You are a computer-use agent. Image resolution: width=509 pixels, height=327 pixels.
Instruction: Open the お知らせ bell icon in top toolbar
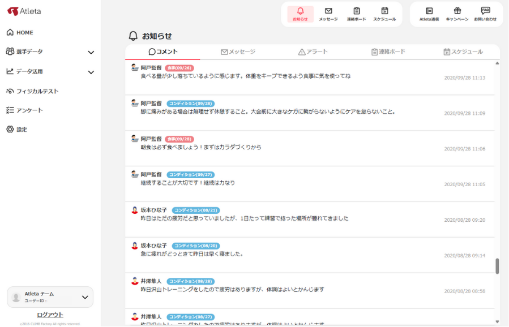[x=300, y=14]
